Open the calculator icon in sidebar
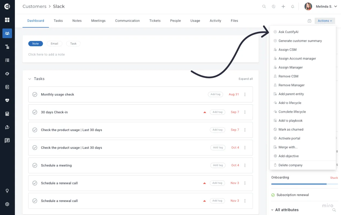The height and width of the screenshot is (215, 341). pyautogui.click(x=7, y=114)
